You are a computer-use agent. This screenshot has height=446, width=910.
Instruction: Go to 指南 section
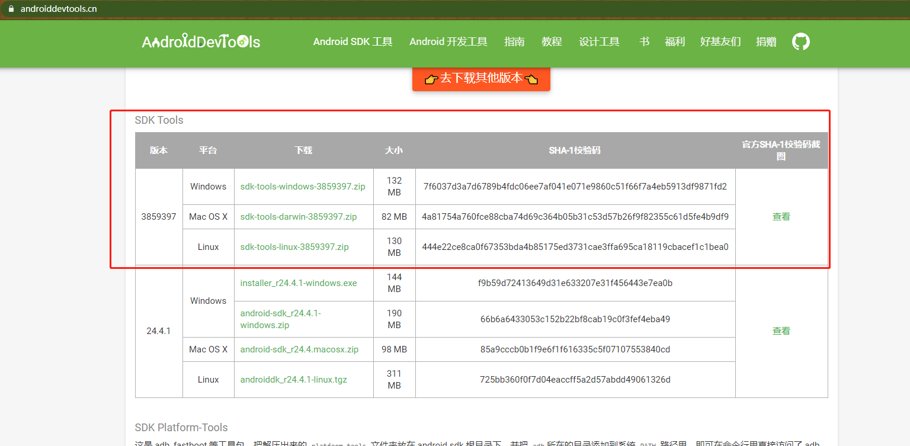coord(514,41)
